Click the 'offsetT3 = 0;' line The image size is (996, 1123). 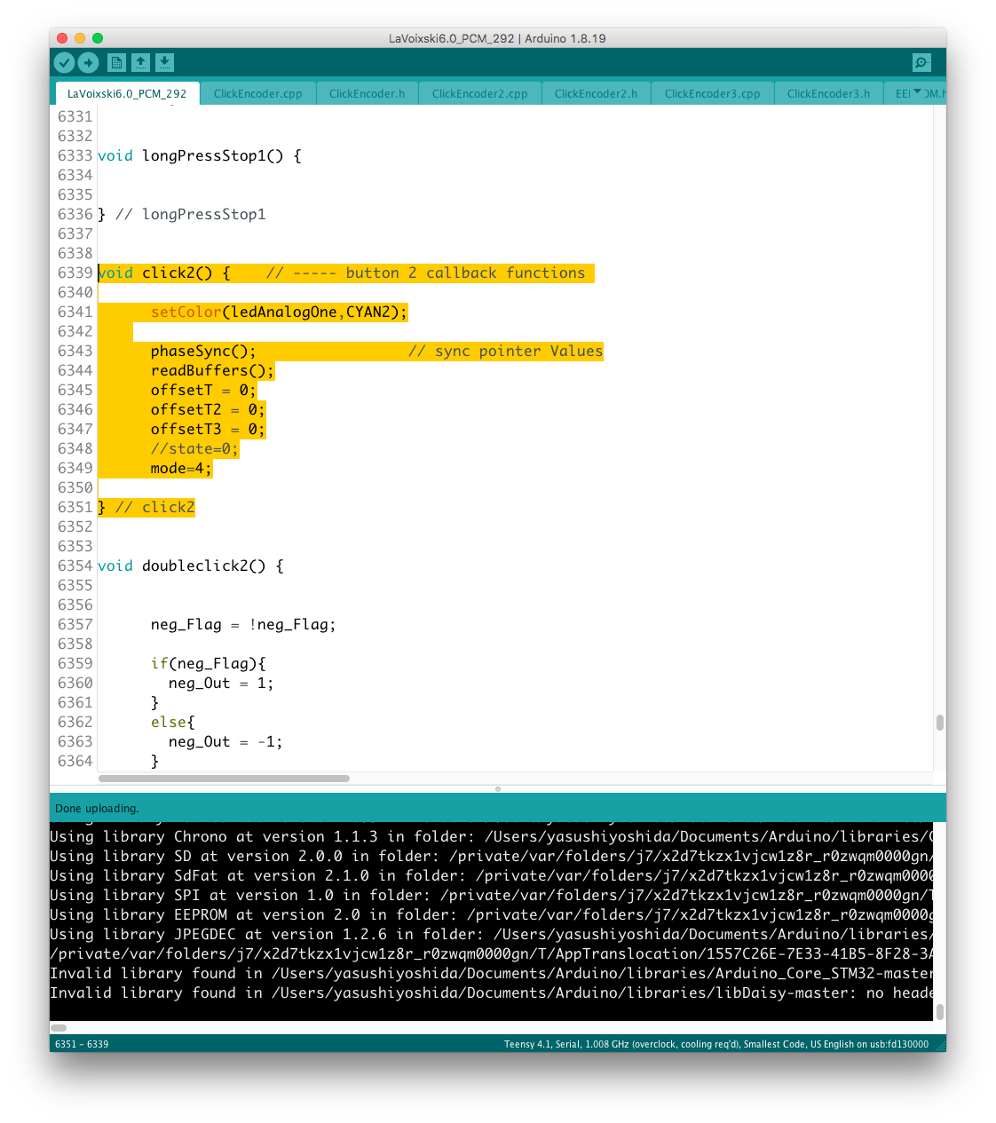208,429
